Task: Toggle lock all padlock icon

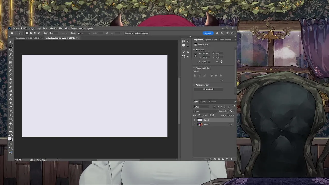Action: pos(213,115)
